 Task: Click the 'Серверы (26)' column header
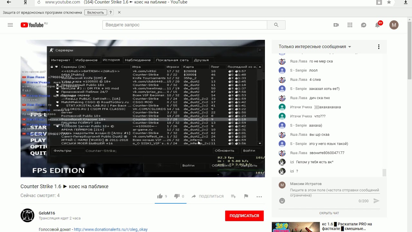95,67
